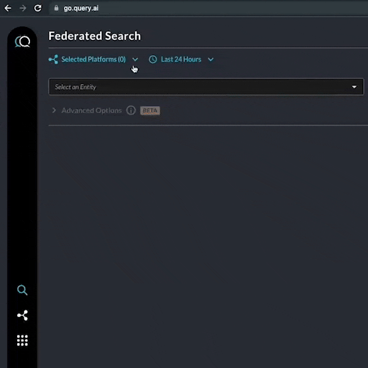
Task: Click the platforms nodes icon beside Selected Platforms
Action: pyautogui.click(x=53, y=59)
